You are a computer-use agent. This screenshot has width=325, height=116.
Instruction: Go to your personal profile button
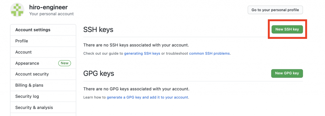pyautogui.click(x=275, y=10)
